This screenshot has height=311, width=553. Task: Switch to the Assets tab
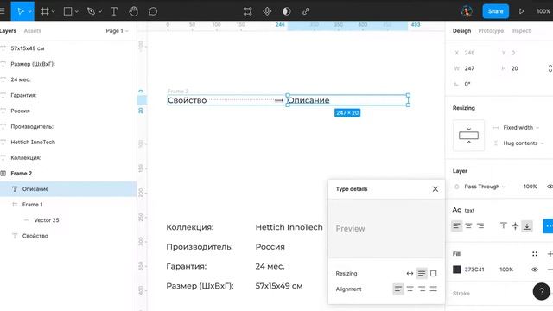coord(33,31)
